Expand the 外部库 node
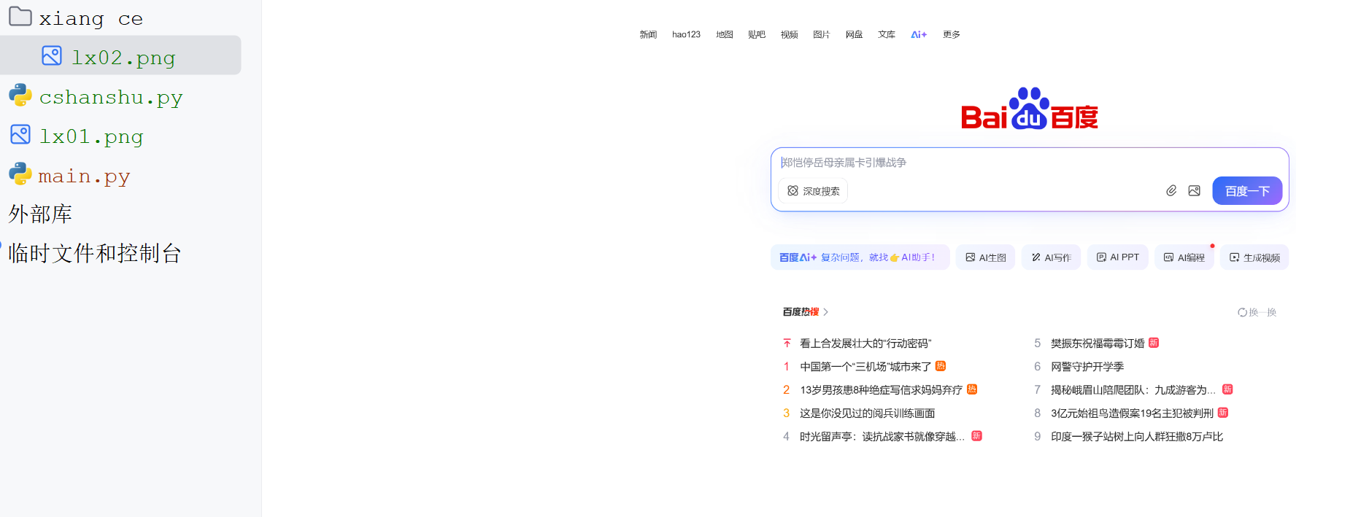The width and height of the screenshot is (1369, 517). [40, 214]
